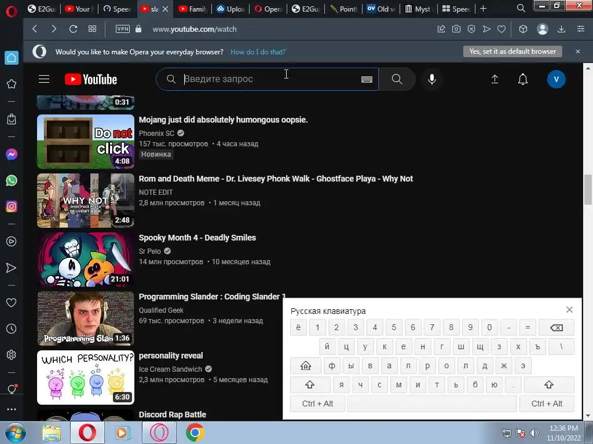Screen dimensions: 593x444
Task: Switch to the Family YouTube tab
Action: pyautogui.click(x=192, y=9)
